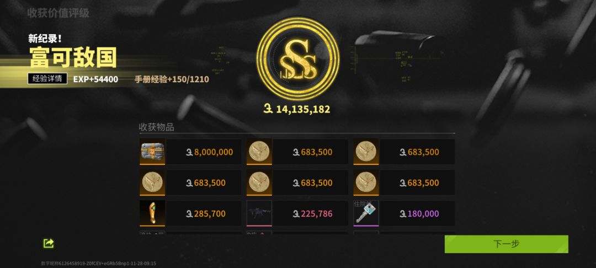Click the 收获物品 section header
Viewport: 596px width, 268px height.
point(157,127)
